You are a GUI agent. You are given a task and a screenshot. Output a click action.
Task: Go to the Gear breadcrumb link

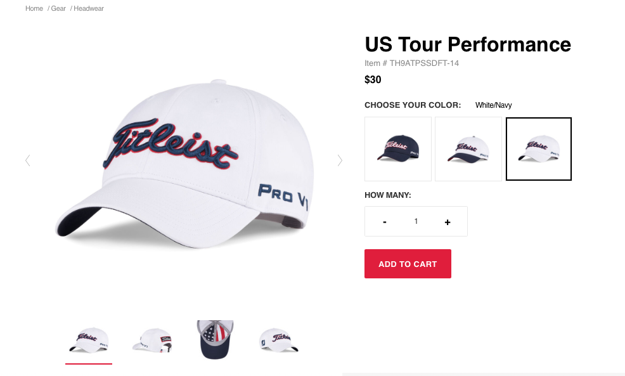click(58, 8)
